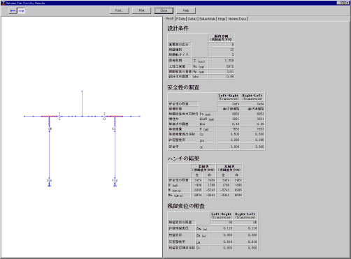Viewport: 351px width, 259px height.
Task: Click the right arrow direction icon
Action: (21, 10)
